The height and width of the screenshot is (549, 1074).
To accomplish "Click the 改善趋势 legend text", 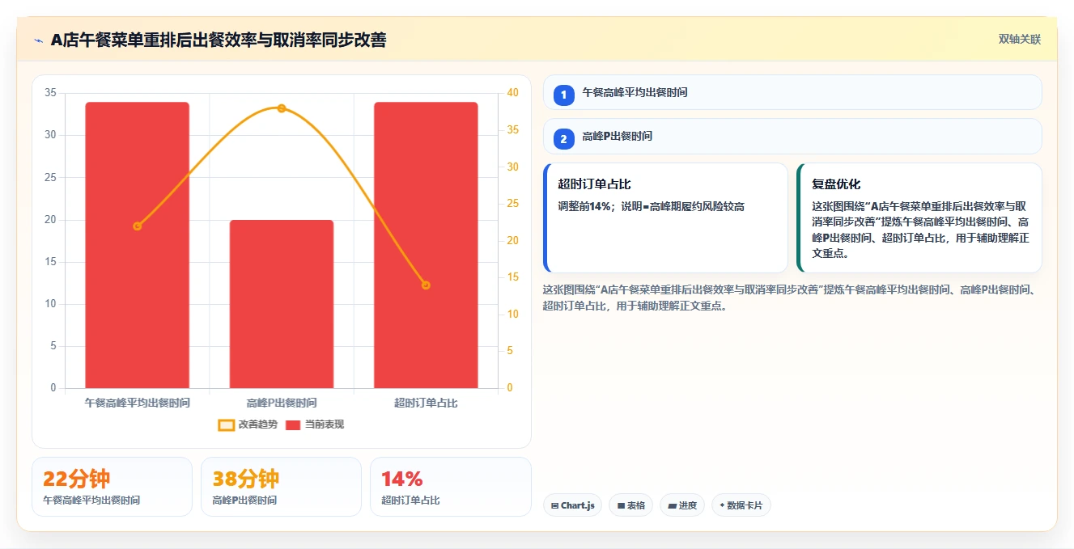I will point(257,424).
